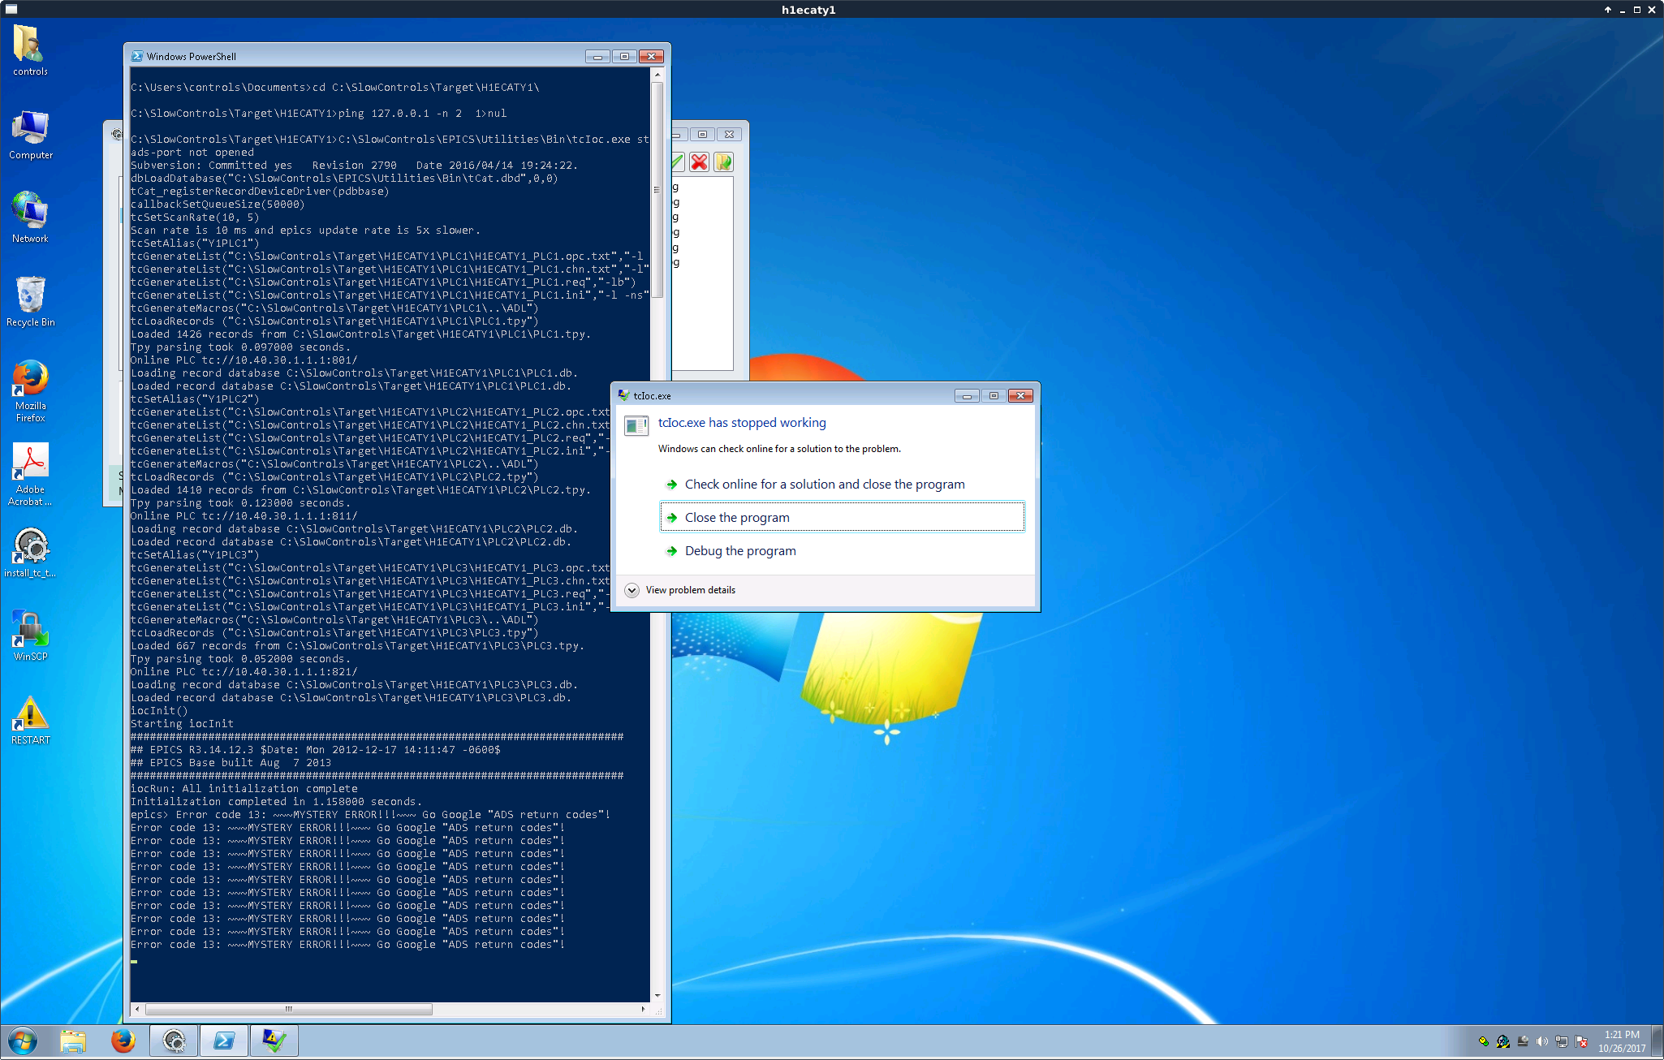Click PowerShell icon in taskbar

click(224, 1041)
